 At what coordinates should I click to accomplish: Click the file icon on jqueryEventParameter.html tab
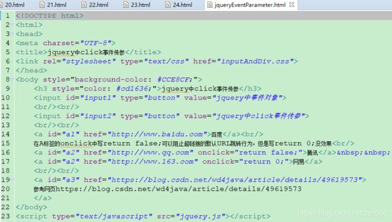coord(210,4)
